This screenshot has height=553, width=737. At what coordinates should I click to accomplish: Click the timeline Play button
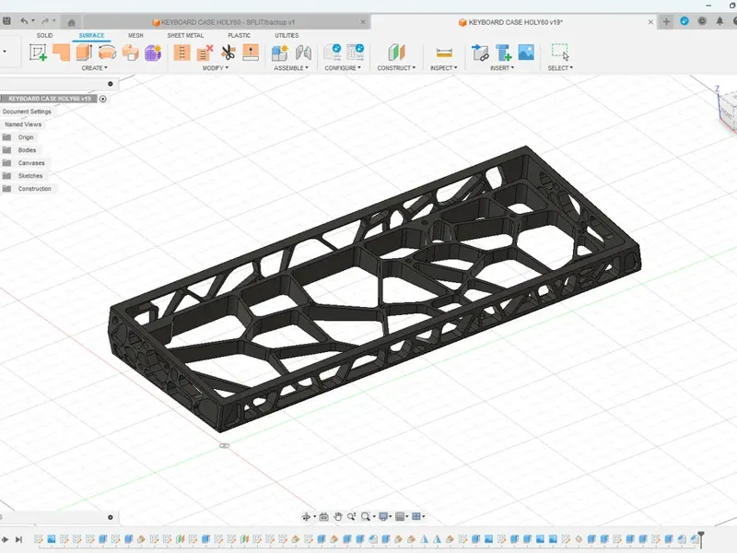[x=5, y=539]
